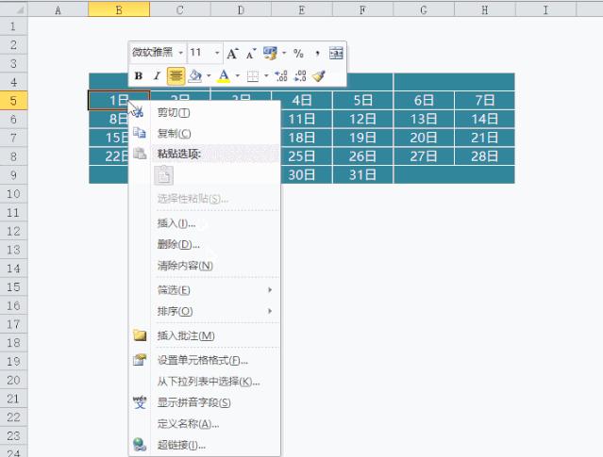Click the scissors cut icon
The image size is (603, 457).
tap(139, 112)
